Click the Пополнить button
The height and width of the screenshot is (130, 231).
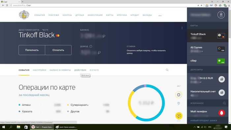click(x=32, y=50)
